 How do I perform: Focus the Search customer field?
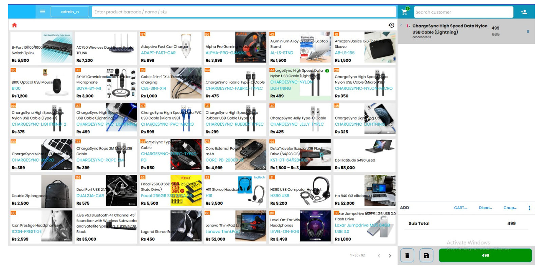[464, 12]
